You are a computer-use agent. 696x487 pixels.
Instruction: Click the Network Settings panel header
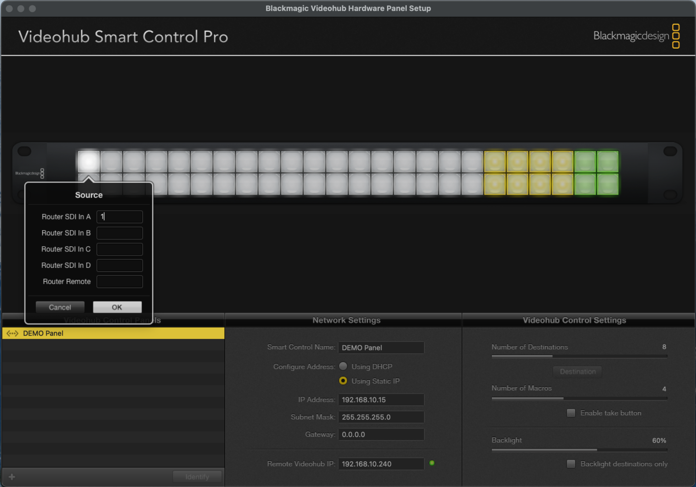click(x=346, y=320)
